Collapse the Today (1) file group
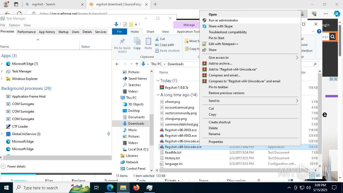 (158, 81)
